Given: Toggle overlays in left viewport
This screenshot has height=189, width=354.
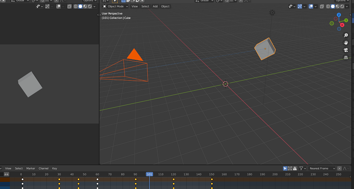Looking at the screenshot, I should click(58, 7).
